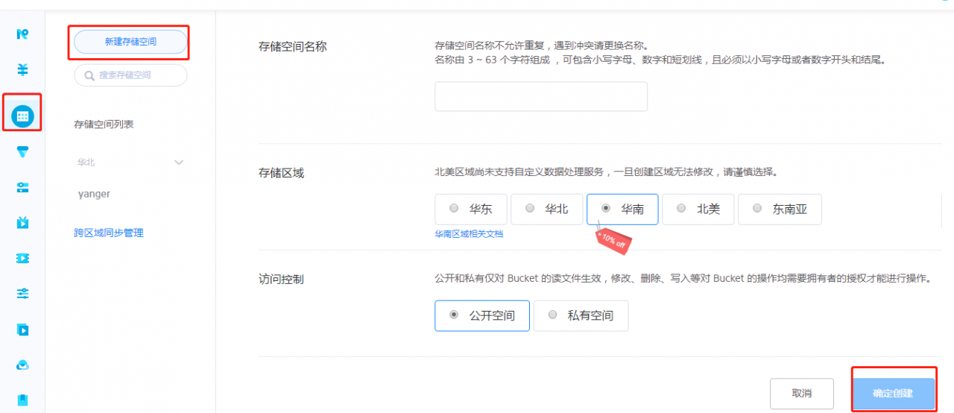
Task: Open the cloud icon in sidebar
Action: tap(22, 365)
